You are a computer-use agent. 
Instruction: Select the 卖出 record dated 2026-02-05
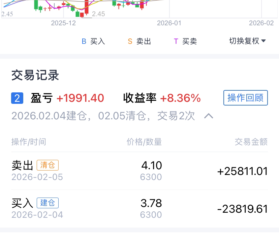[x=139, y=171]
